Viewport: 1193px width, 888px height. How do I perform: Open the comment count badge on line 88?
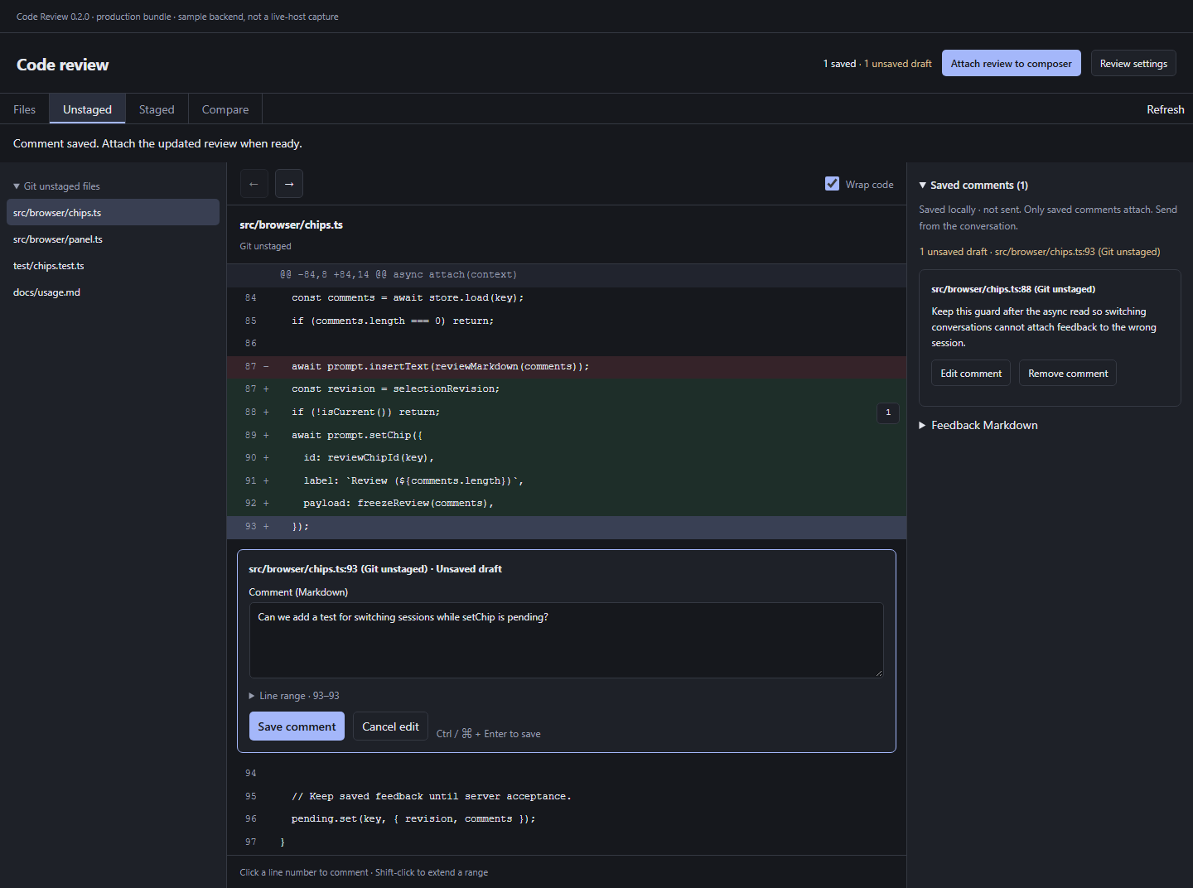click(x=888, y=413)
